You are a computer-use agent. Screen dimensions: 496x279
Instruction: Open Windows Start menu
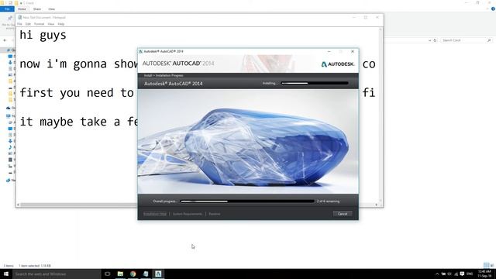pyautogui.click(x=6, y=274)
